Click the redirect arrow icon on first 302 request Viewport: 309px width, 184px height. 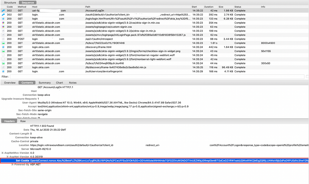pos(3,10)
